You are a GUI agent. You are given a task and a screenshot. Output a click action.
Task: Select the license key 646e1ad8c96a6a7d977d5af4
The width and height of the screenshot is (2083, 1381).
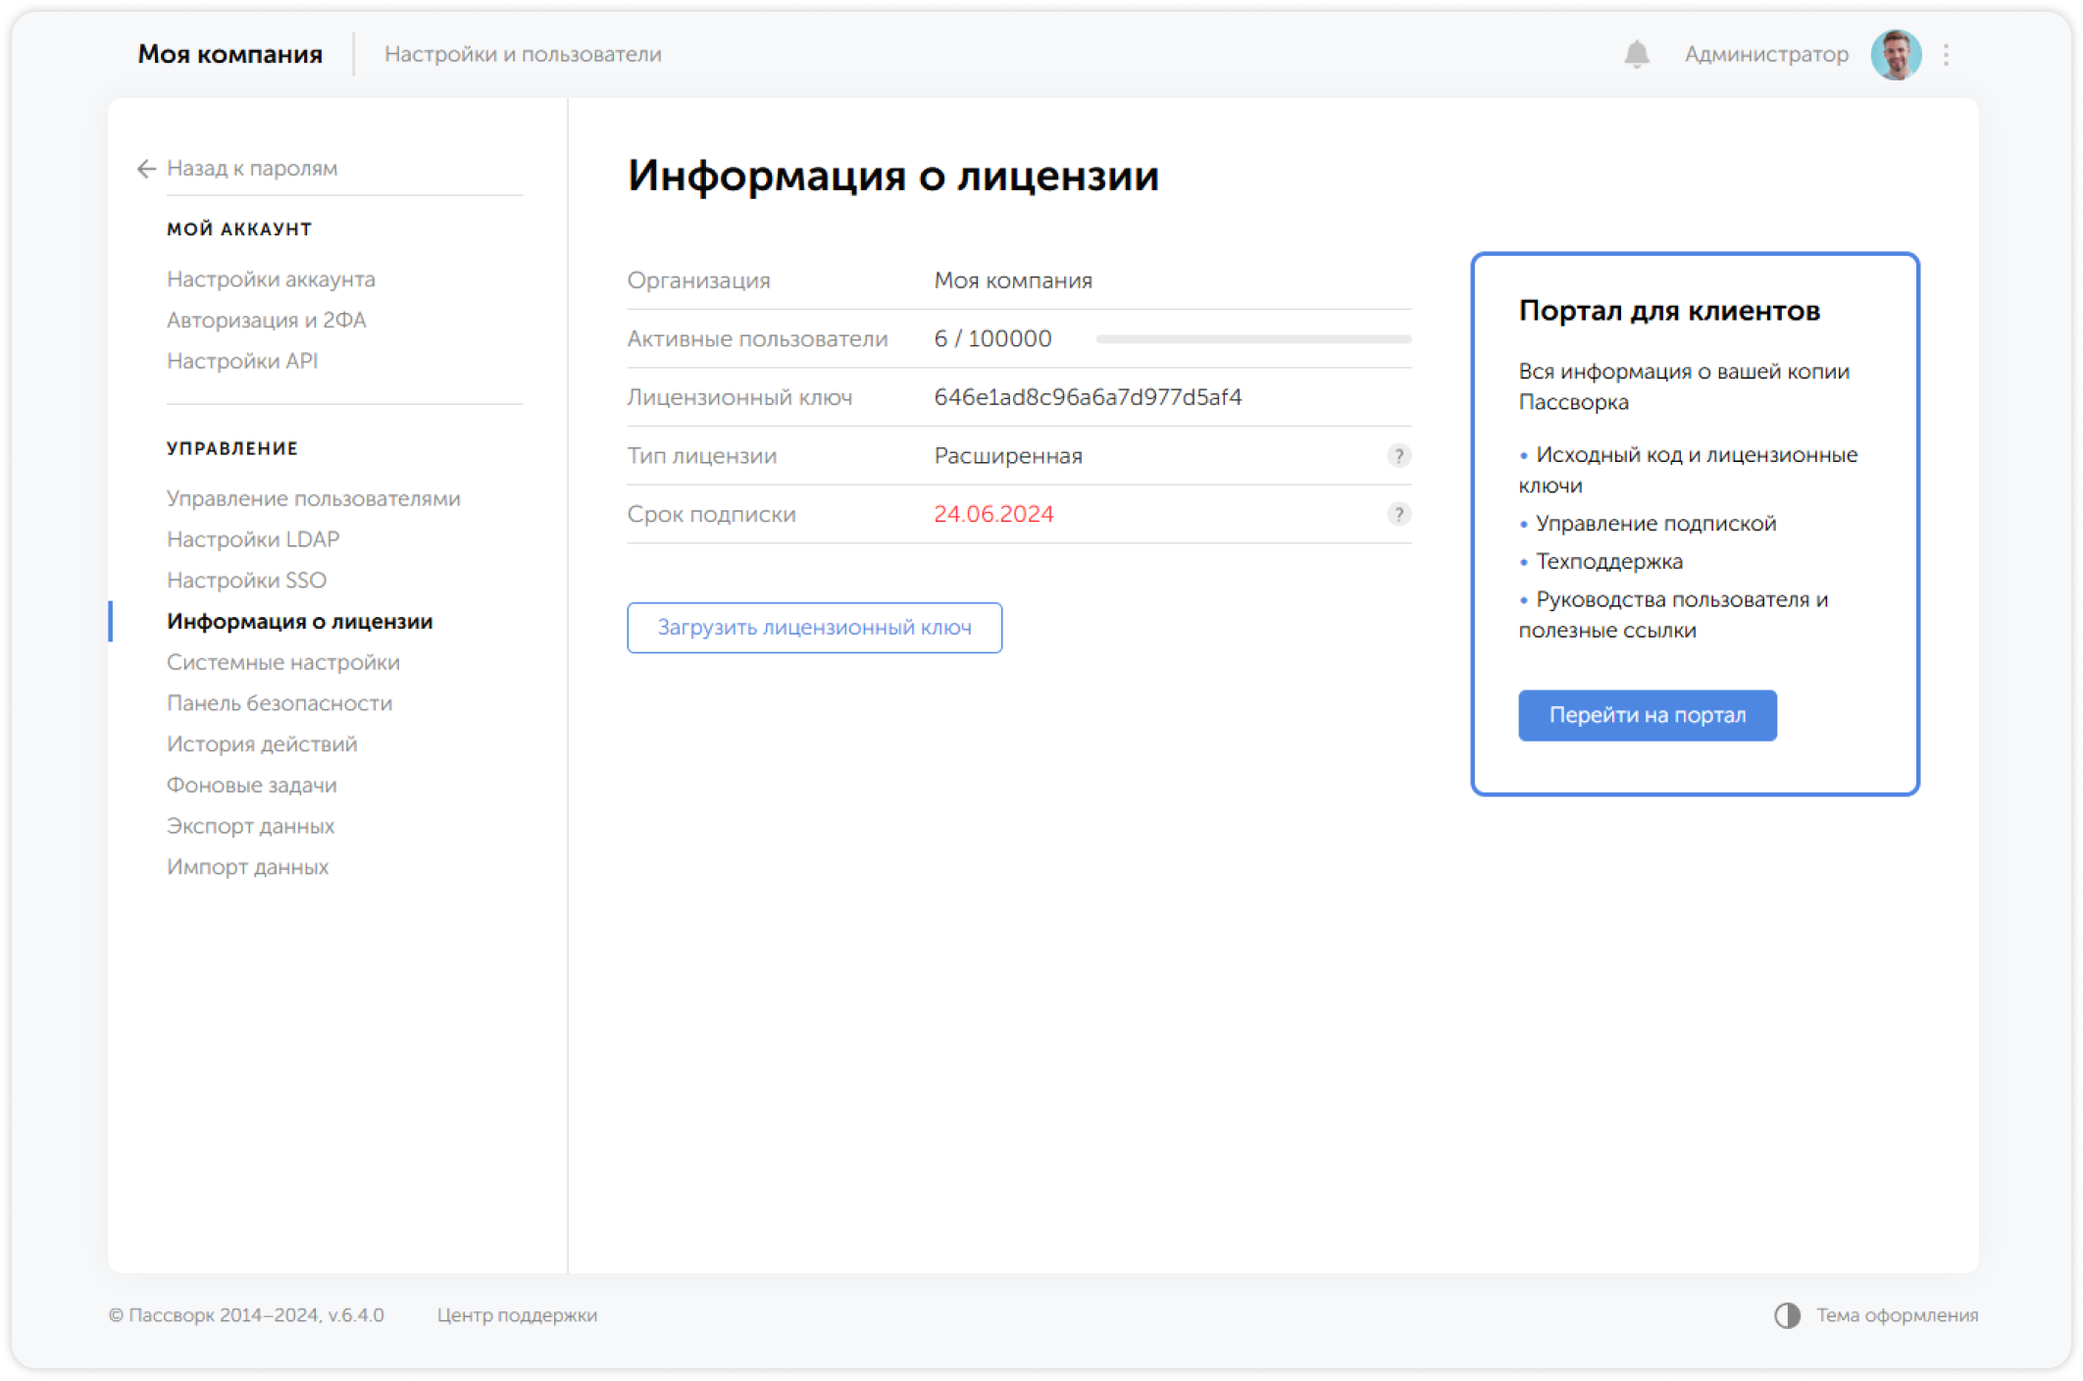(x=1088, y=396)
